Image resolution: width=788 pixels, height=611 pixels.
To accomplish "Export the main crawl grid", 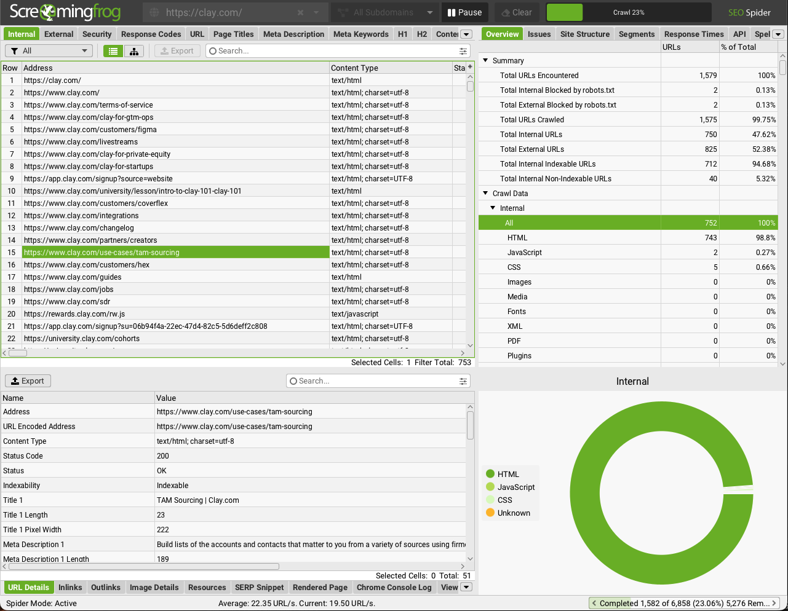I will pos(177,51).
